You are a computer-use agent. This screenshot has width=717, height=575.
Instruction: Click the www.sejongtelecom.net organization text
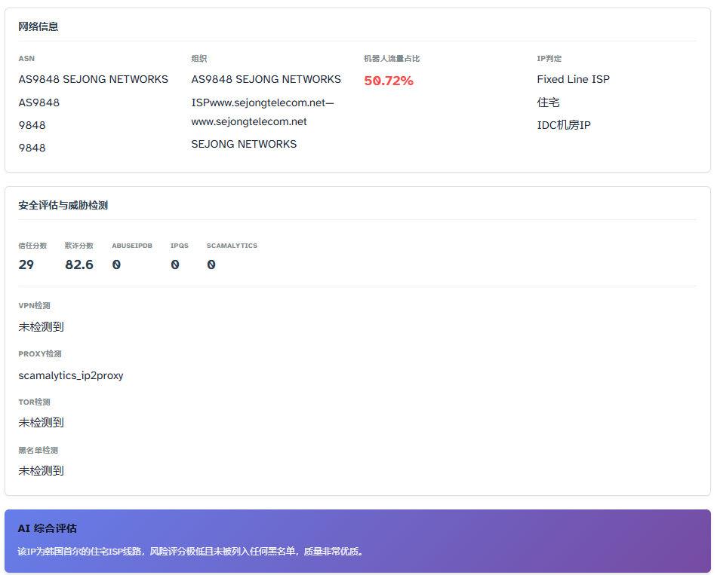pos(249,121)
